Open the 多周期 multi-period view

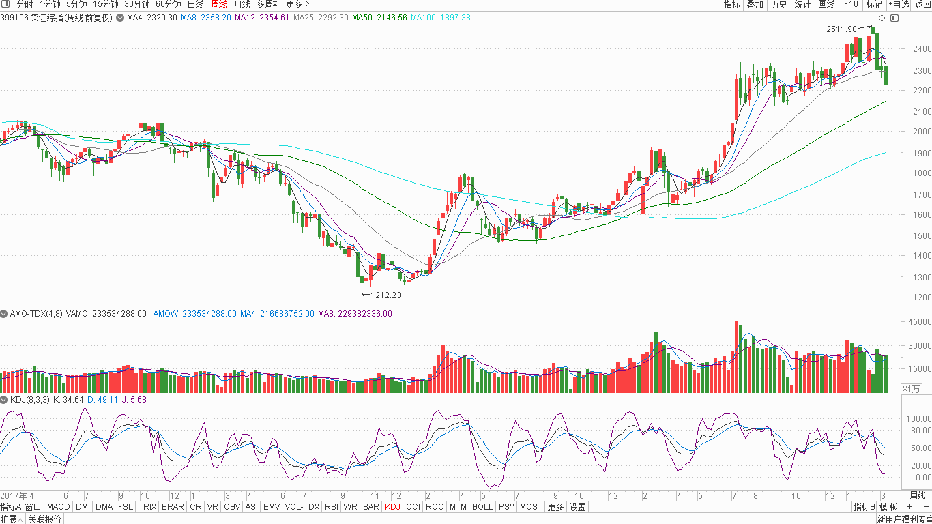pyautogui.click(x=268, y=4)
